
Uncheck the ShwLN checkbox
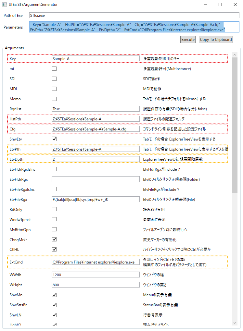tap(54, 315)
